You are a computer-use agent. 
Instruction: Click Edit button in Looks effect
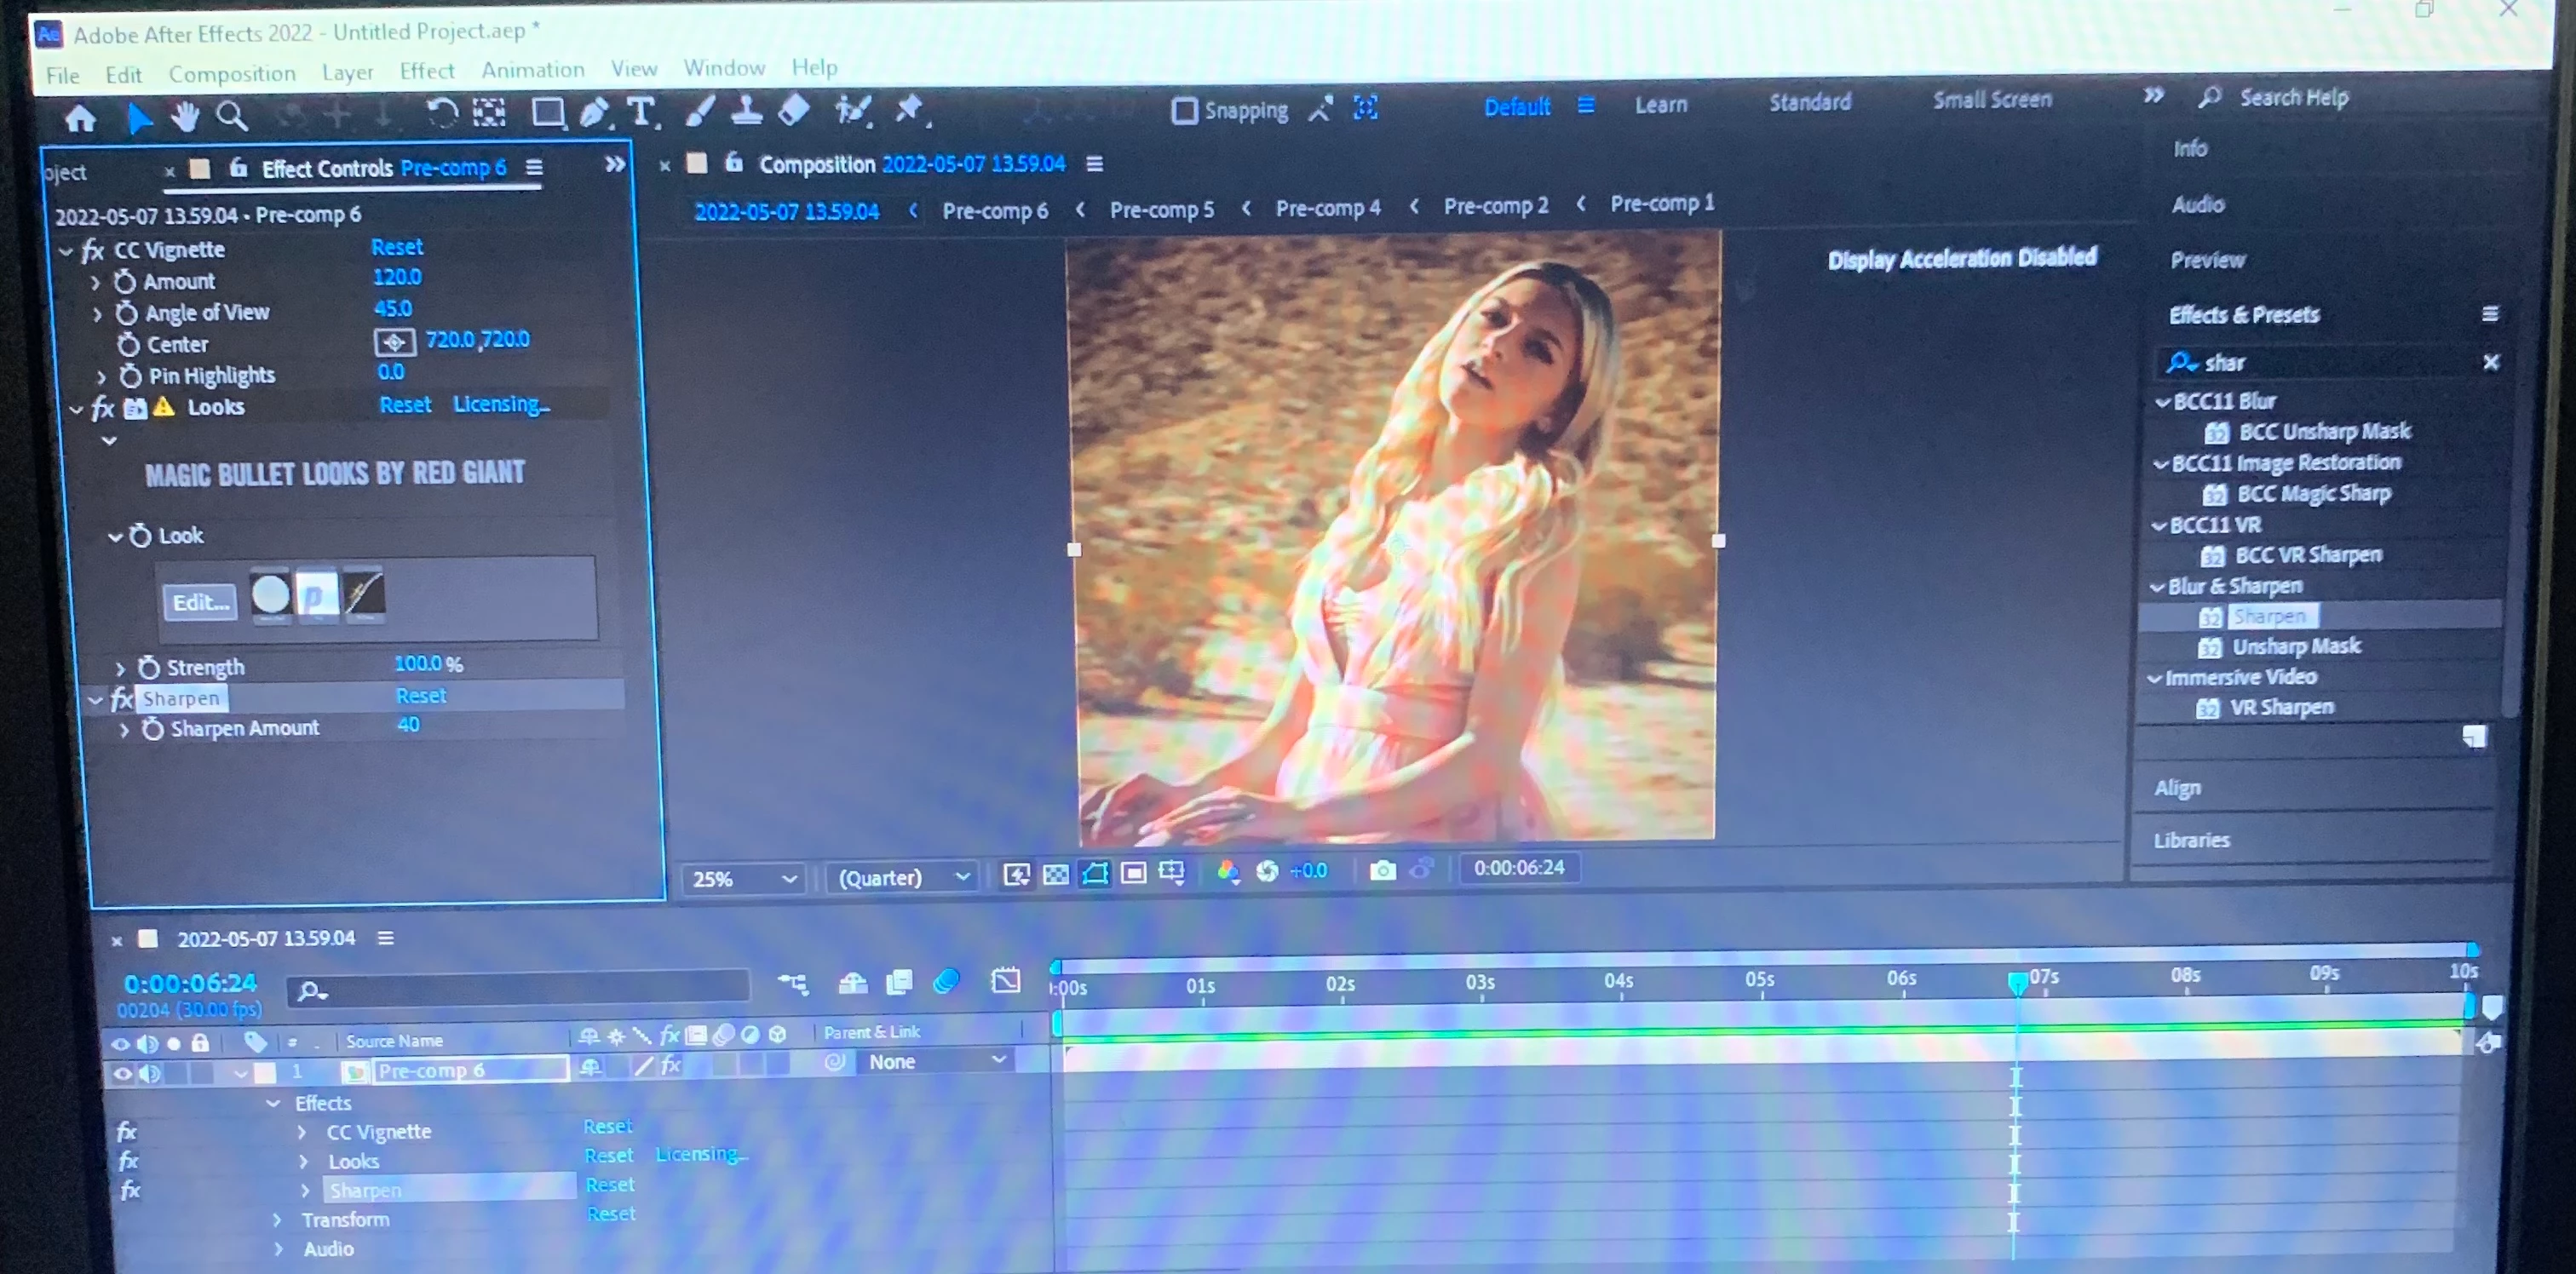pyautogui.click(x=200, y=602)
